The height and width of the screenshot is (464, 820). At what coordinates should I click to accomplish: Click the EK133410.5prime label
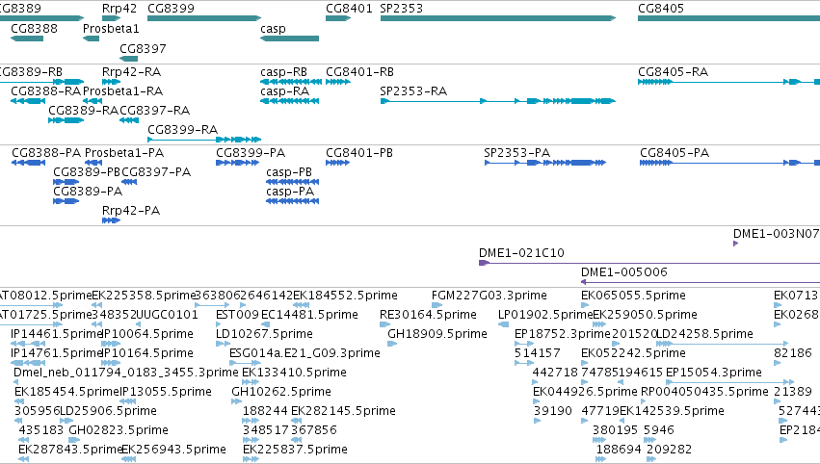(295, 373)
